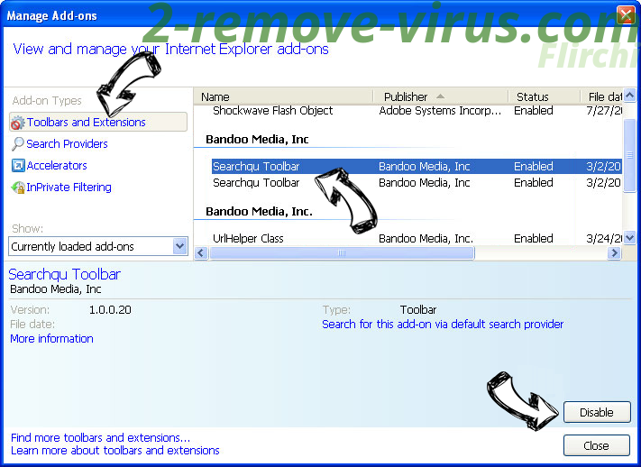Click the horizontal scrollbar thumb
The width and height of the screenshot is (641, 467).
(342, 253)
